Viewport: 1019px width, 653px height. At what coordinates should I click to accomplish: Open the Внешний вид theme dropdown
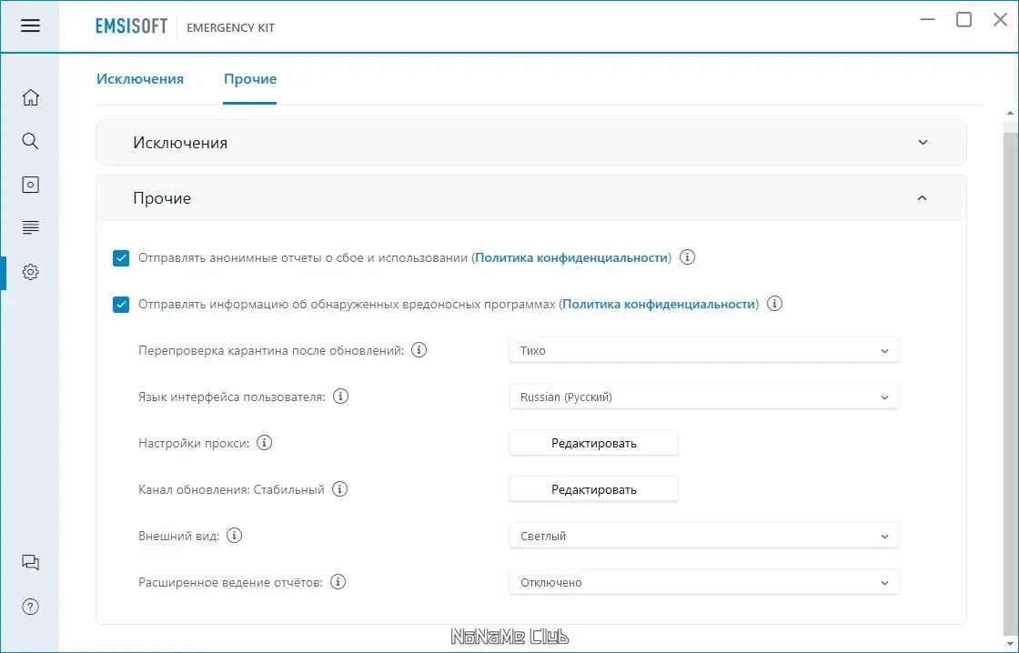pyautogui.click(x=703, y=536)
